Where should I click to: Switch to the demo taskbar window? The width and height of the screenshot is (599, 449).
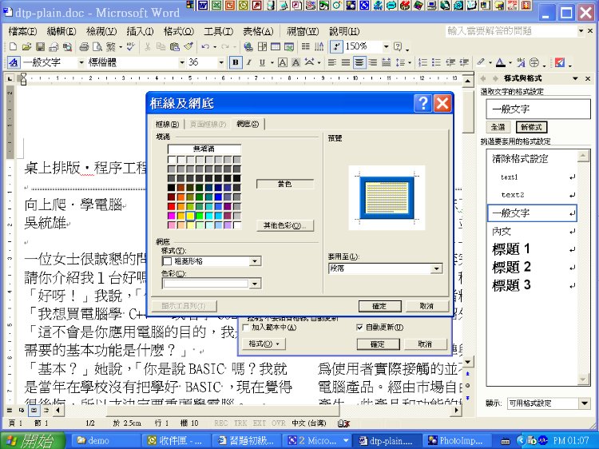105,440
